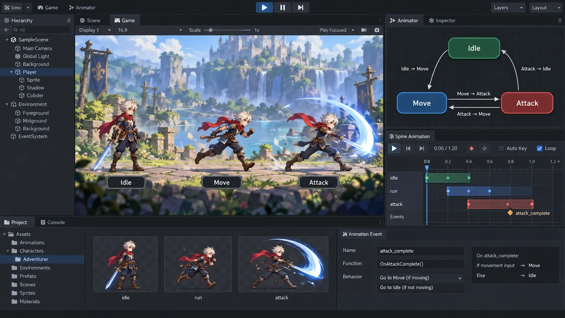Viewport: 565px width, 318px height.
Task: Click the main toolbar Play button
Action: click(264, 7)
